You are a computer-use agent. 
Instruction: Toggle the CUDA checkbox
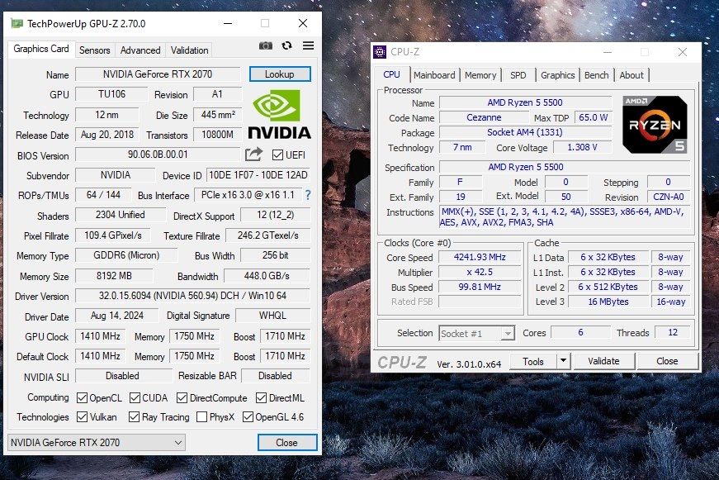[x=135, y=398]
